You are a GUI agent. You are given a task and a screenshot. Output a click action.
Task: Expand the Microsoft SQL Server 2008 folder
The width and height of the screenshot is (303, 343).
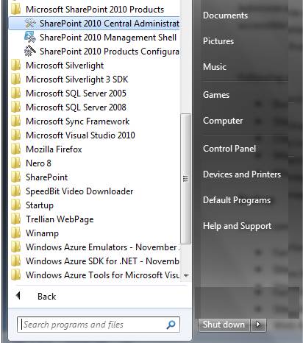[95, 107]
